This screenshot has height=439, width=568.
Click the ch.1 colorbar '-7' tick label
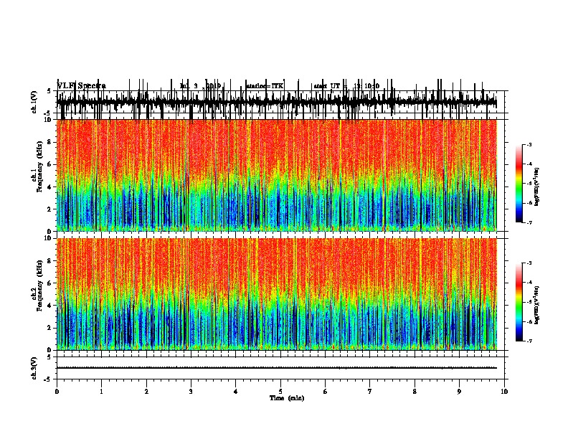529,222
